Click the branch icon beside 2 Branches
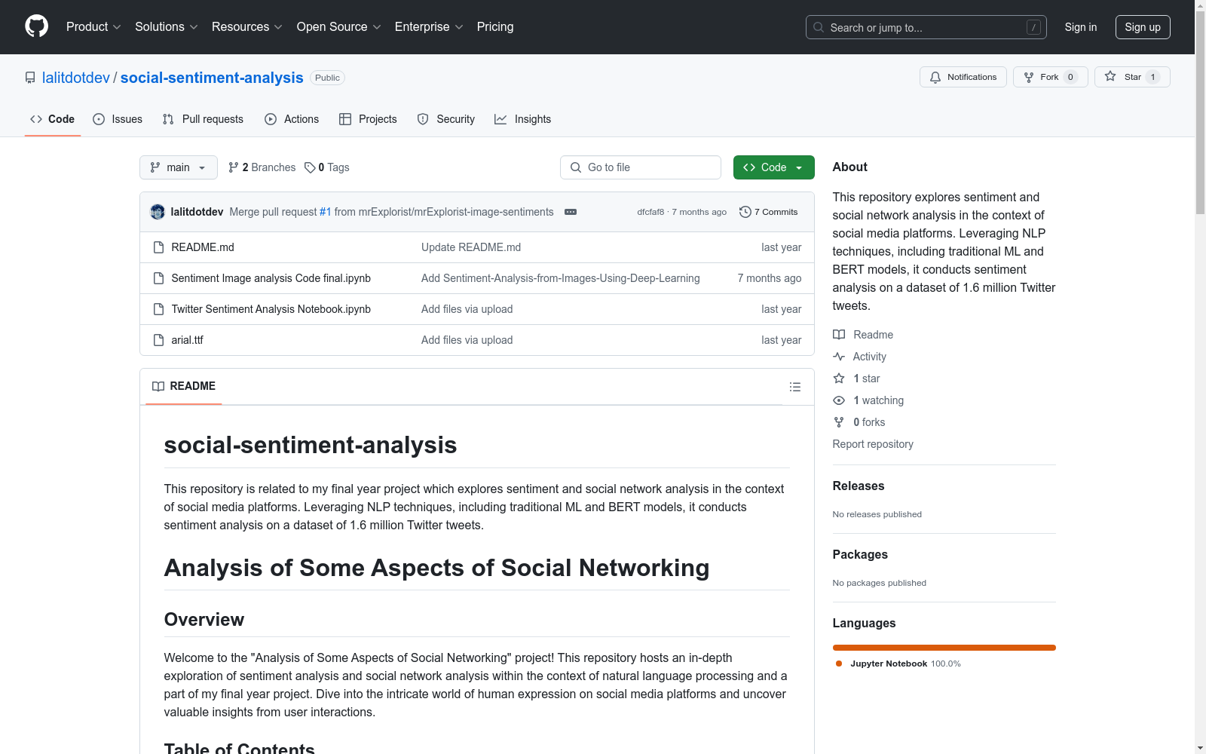 click(234, 167)
